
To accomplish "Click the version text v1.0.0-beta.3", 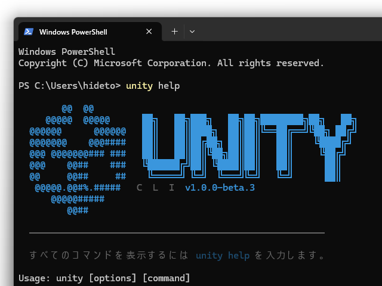I will tap(220, 188).
